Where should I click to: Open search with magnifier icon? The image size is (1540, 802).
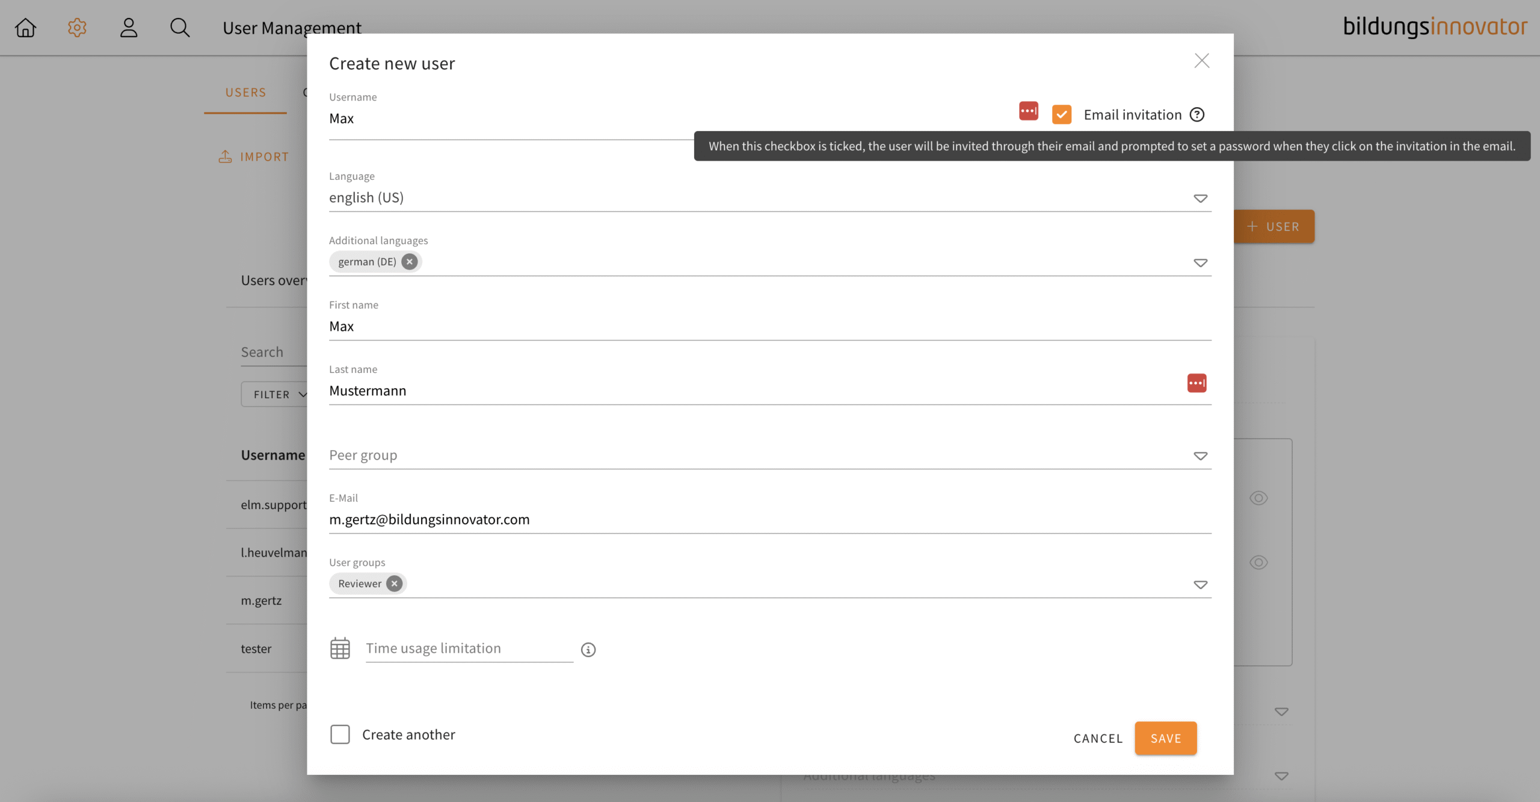180,28
